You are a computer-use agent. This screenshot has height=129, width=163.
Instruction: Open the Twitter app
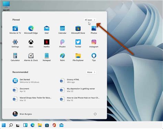pyautogui.click(x=78, y=43)
